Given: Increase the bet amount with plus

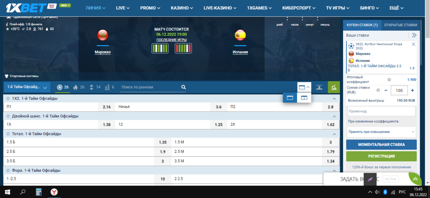Looking at the screenshot, I should (x=412, y=90).
